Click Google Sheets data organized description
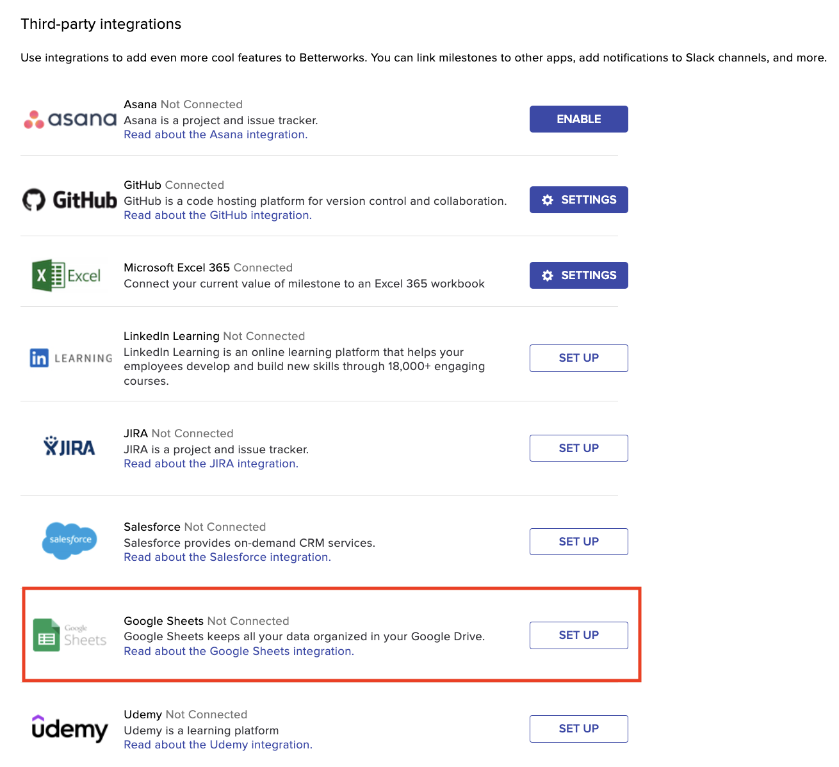The image size is (839, 767). pyautogui.click(x=304, y=636)
